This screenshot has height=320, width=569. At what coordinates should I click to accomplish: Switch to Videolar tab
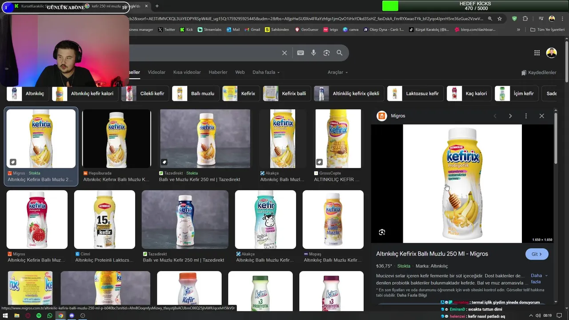coord(156,72)
